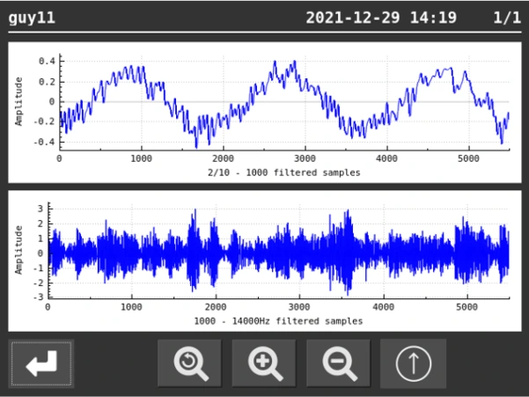Click the bottom 1000-14000Hz waveform plot
The height and width of the screenshot is (397, 529).
pos(278,251)
